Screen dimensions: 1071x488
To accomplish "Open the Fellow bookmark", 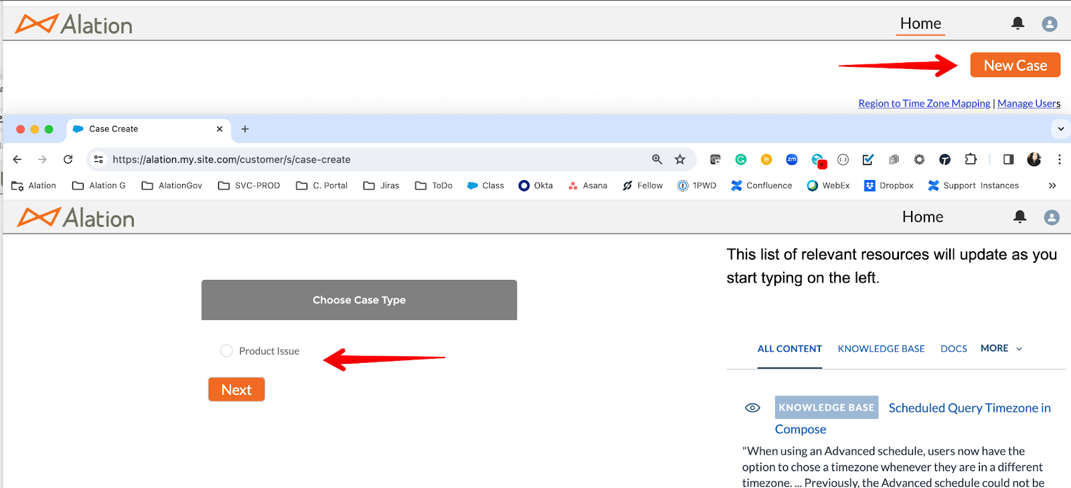I will pyautogui.click(x=643, y=185).
